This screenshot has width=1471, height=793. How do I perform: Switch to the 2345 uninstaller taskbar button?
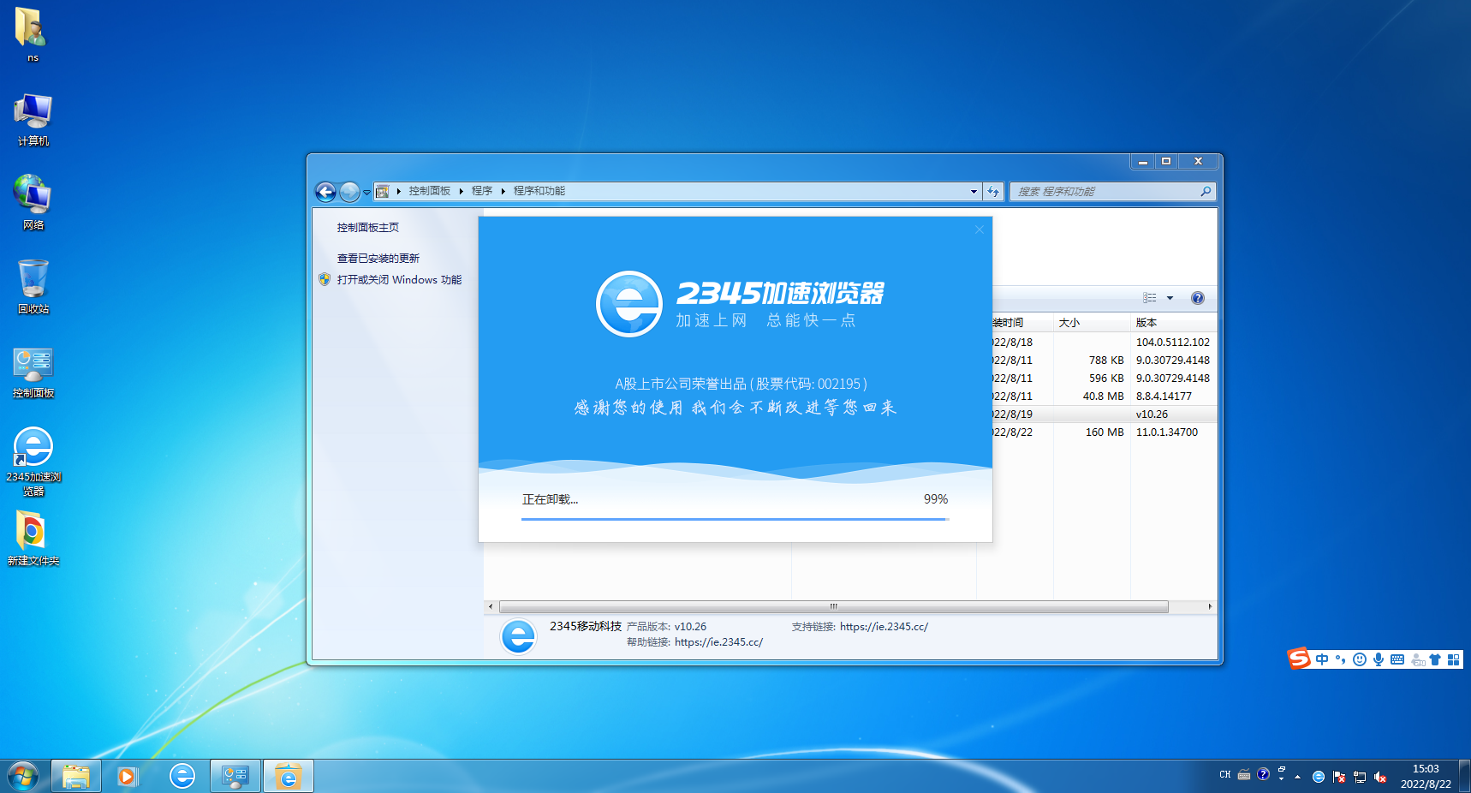tap(289, 776)
